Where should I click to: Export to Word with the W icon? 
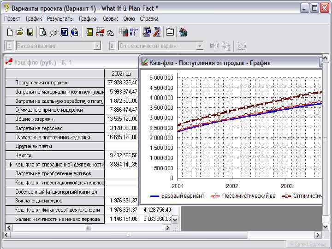coord(64,32)
